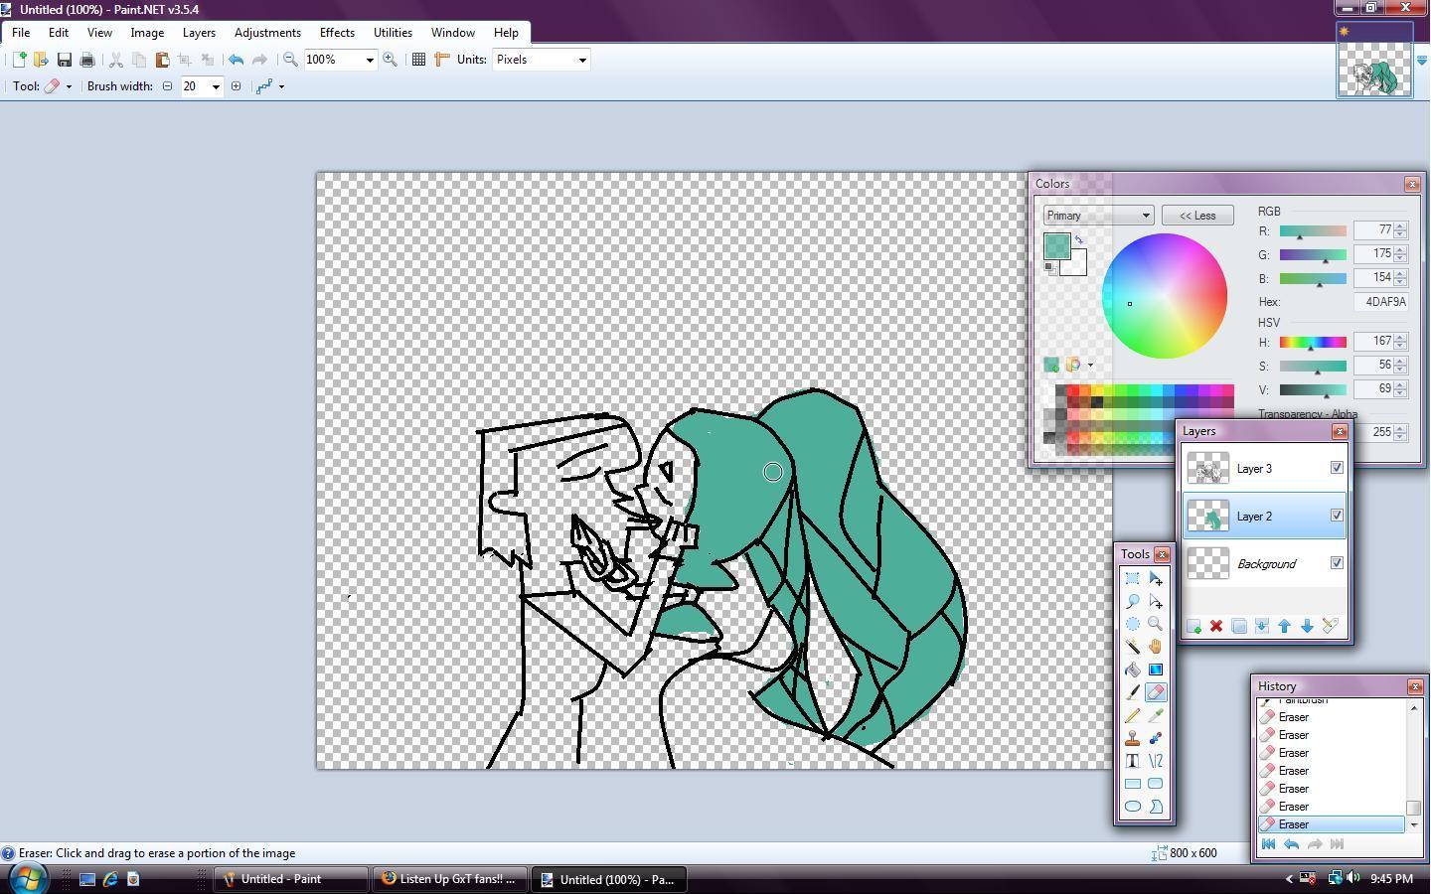Select the Recolor tool
The height and width of the screenshot is (894, 1431).
(1156, 738)
